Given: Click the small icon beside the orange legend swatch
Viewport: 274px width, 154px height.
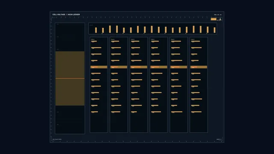Looking at the screenshot, I should pos(220,19).
